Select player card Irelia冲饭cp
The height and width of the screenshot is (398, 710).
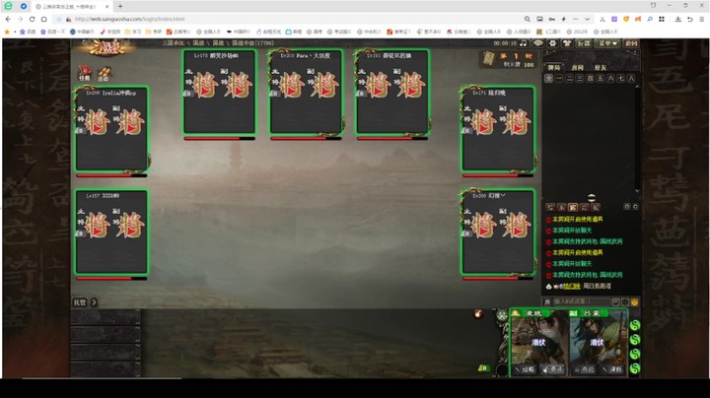(x=111, y=128)
